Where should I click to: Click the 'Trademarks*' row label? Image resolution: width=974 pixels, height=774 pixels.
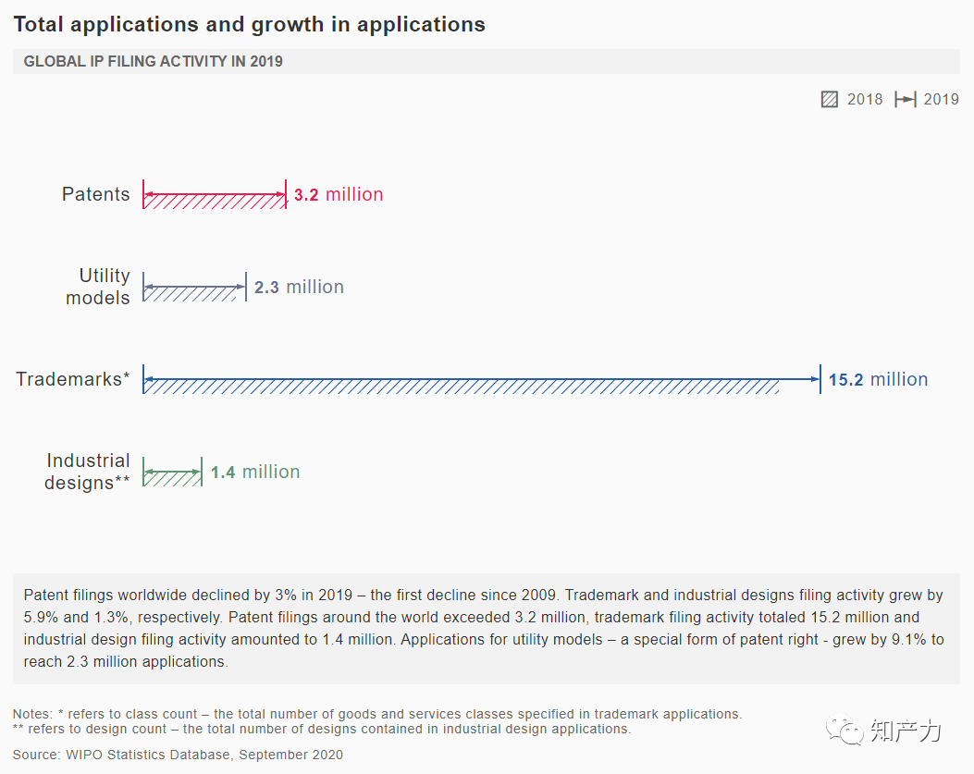[73, 379]
